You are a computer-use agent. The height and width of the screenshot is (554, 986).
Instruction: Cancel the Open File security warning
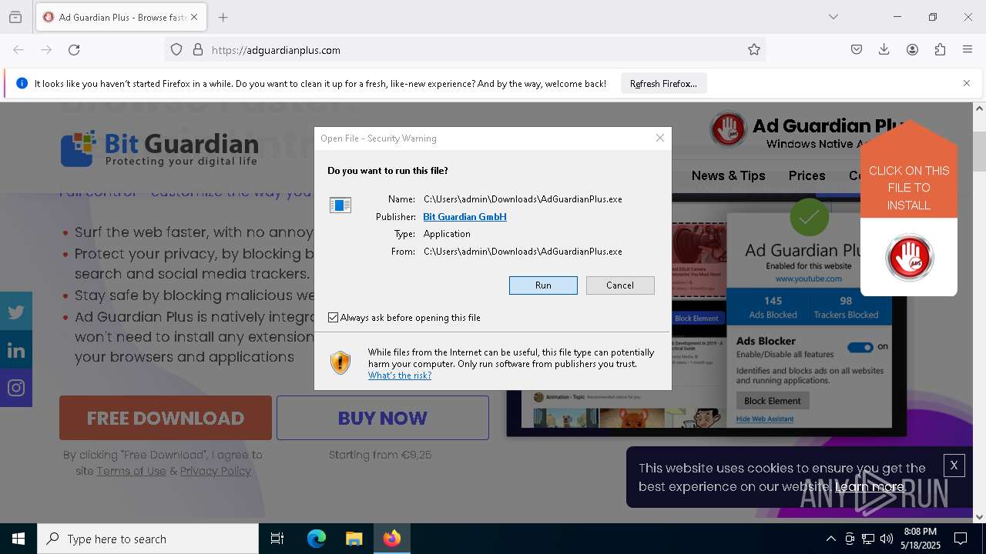click(620, 285)
